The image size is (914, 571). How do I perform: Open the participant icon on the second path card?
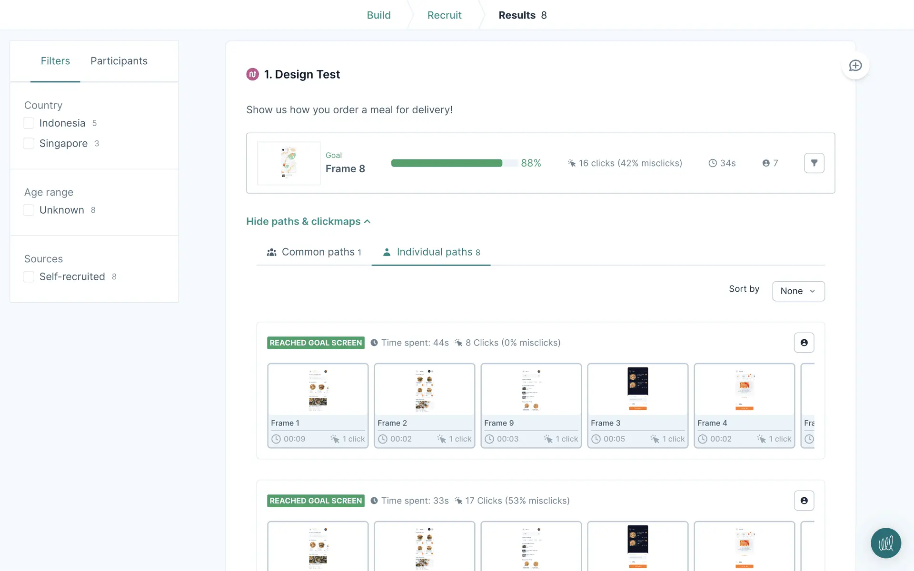tap(804, 501)
